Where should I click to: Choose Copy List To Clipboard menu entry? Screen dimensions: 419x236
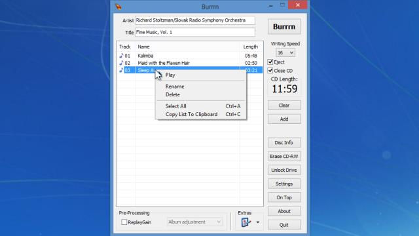click(201, 114)
